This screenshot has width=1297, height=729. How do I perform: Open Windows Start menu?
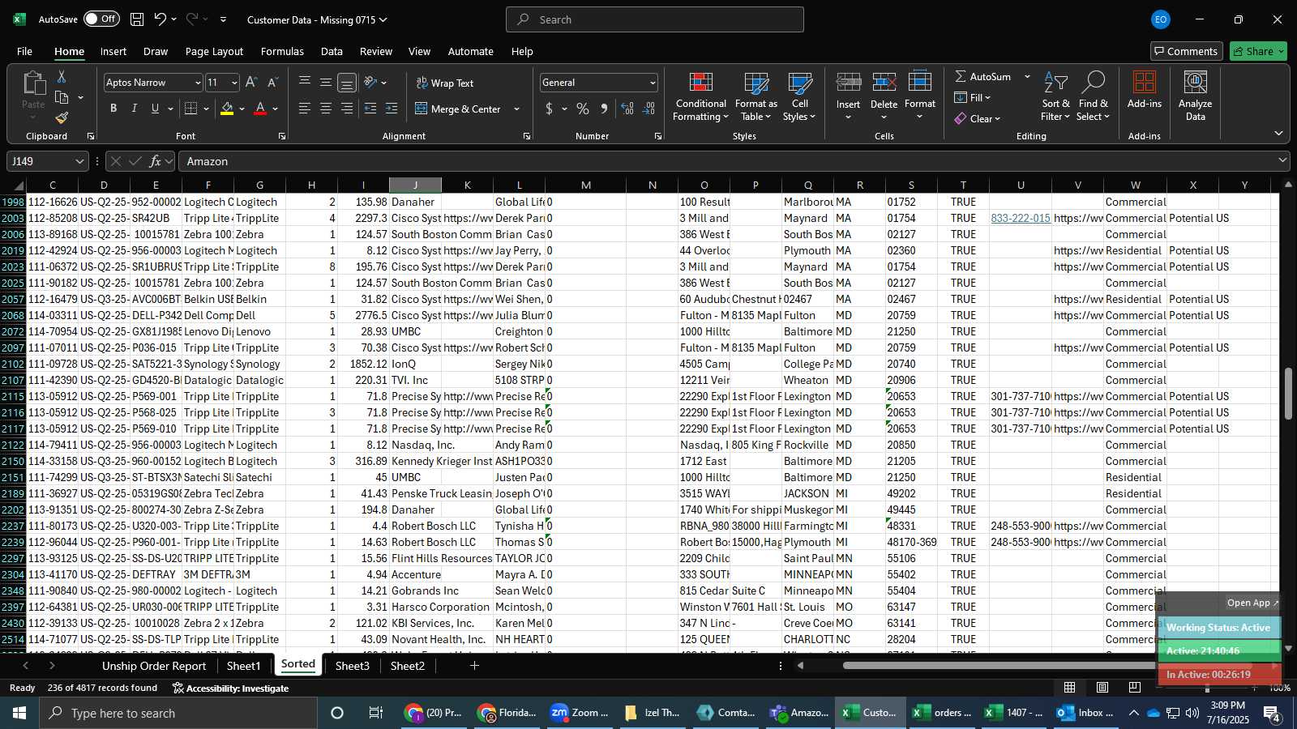(x=19, y=713)
